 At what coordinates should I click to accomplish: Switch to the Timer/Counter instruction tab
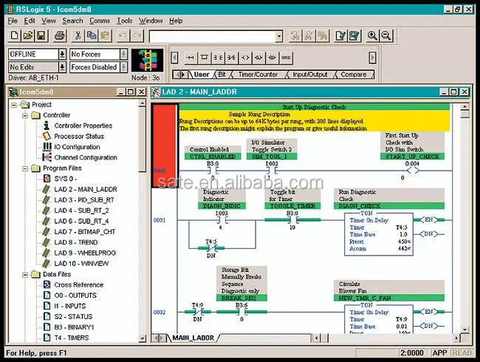tap(258, 75)
